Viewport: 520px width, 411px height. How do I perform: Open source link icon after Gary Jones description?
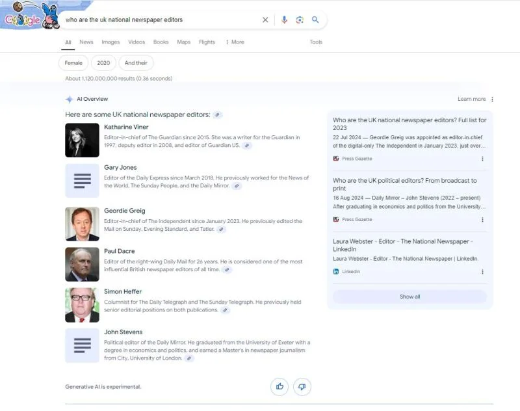237,186
